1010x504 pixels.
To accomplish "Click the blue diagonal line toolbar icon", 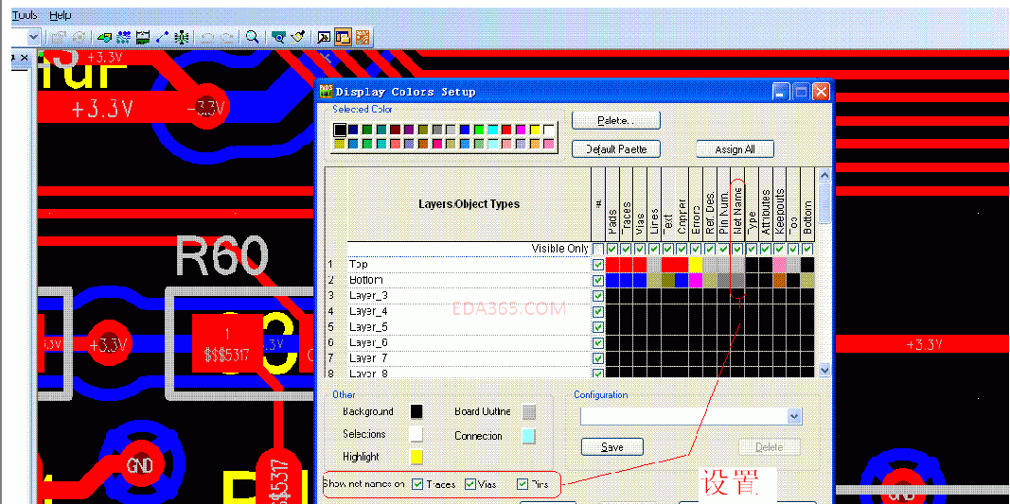I will click(x=162, y=37).
